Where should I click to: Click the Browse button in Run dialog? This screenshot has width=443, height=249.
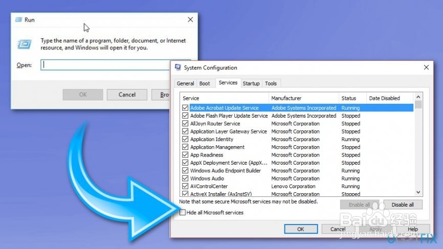point(161,95)
